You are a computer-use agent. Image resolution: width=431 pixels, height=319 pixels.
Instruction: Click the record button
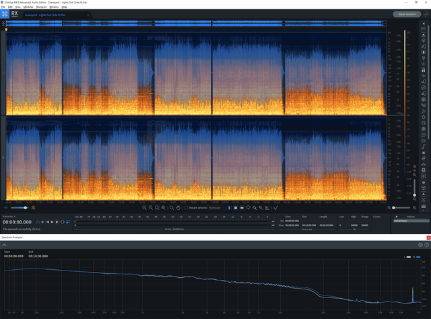point(42,222)
